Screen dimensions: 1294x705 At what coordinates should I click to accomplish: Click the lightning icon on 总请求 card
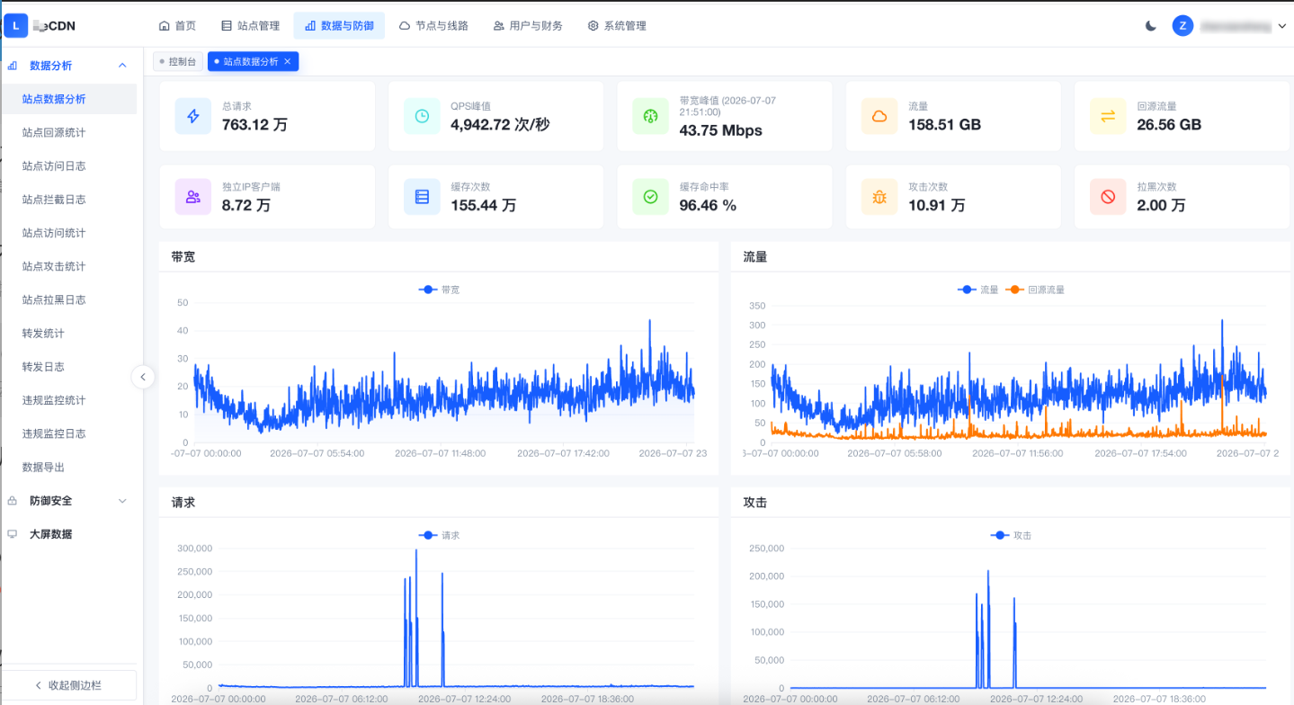point(193,116)
